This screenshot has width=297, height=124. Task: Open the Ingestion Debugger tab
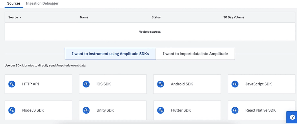pos(42,3)
